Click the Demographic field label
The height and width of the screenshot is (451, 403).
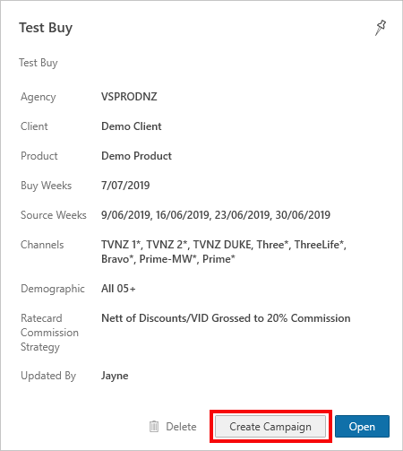coord(53,289)
